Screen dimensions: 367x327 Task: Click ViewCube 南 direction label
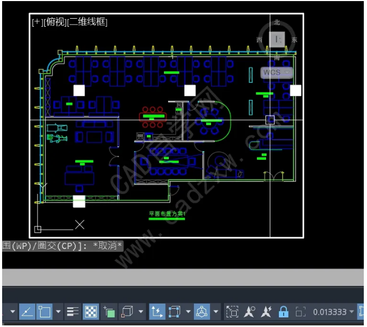click(x=277, y=58)
